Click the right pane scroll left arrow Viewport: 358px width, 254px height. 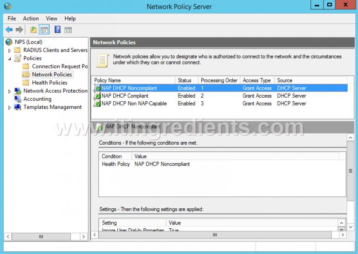(95, 235)
